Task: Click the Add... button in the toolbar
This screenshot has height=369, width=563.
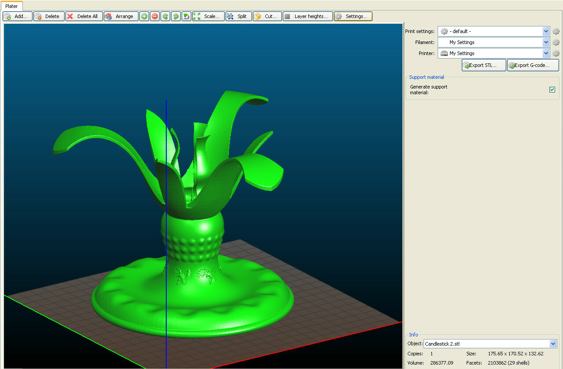Action: (18, 16)
